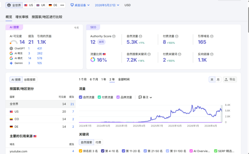
Task: Click the AI 可见度 gauge icon
Action: pos(14,42)
